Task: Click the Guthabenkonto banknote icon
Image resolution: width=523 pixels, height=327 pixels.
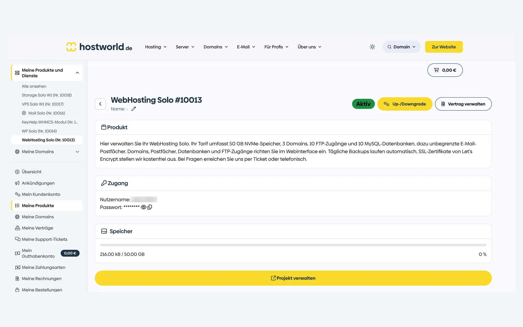Action: 17,253
